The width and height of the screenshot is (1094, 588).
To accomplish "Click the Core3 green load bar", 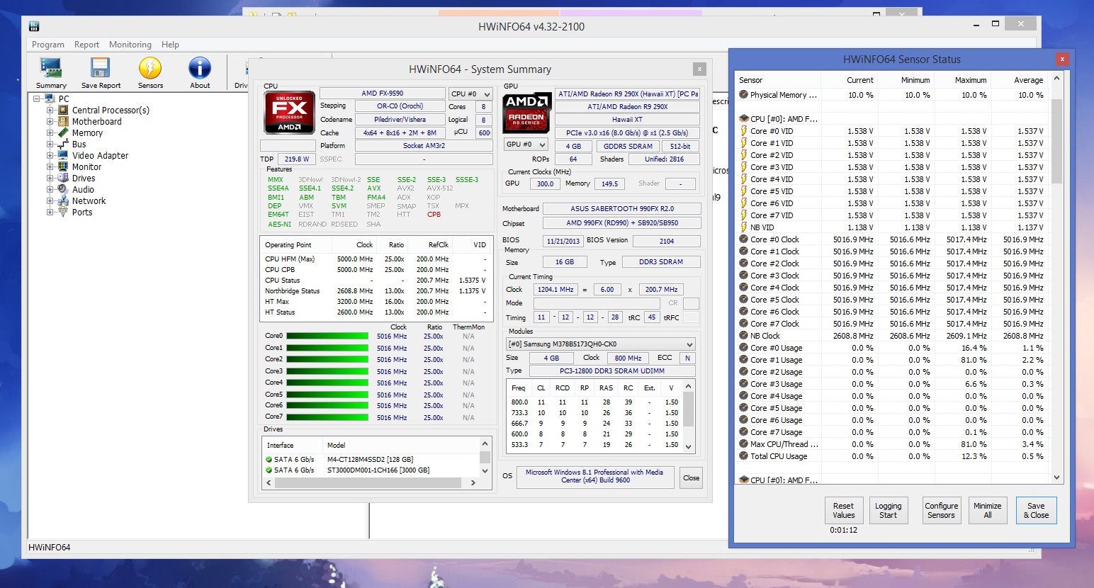I will point(327,371).
